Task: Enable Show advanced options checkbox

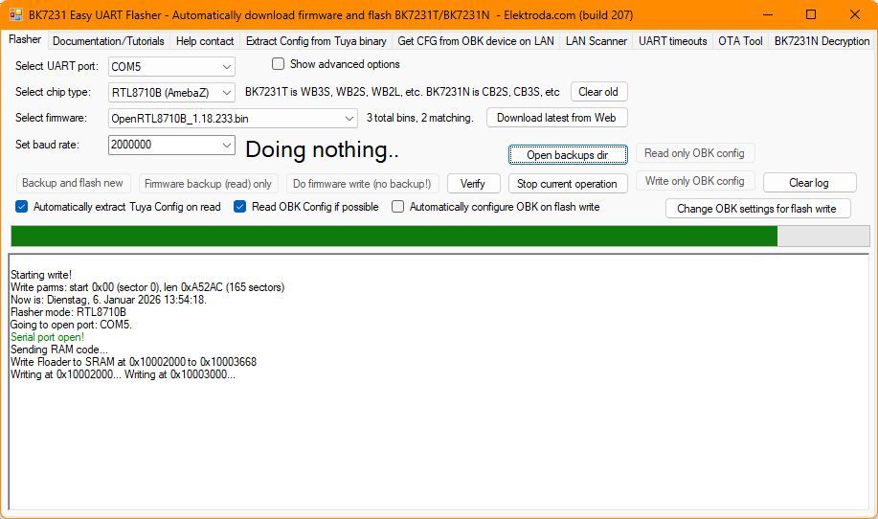Action: (x=278, y=64)
